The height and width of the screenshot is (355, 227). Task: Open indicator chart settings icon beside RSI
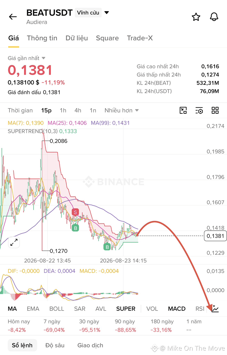[x=215, y=309]
